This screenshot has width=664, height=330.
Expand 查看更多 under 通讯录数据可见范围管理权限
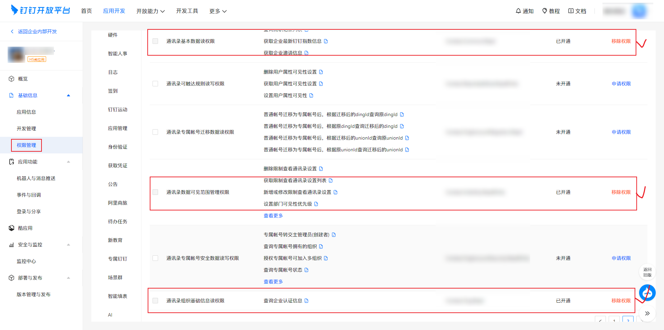(273, 216)
